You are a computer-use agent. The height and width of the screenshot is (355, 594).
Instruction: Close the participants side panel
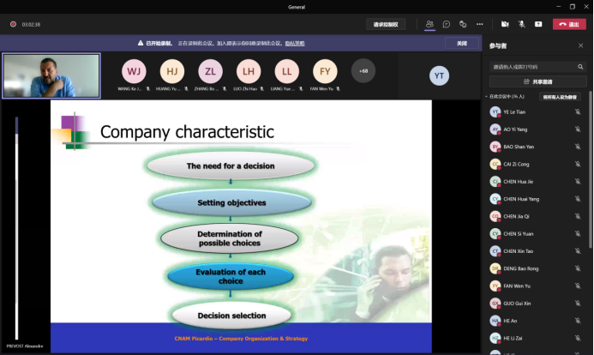click(x=580, y=45)
